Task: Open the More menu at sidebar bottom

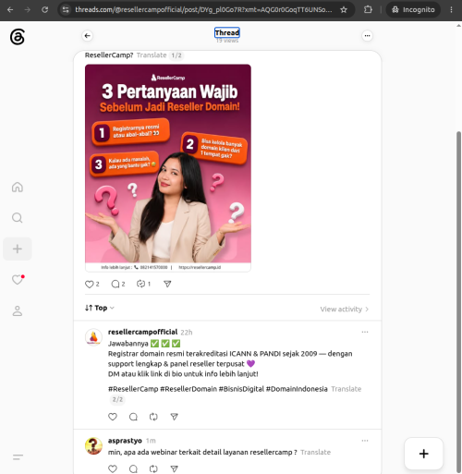Action: (18, 457)
